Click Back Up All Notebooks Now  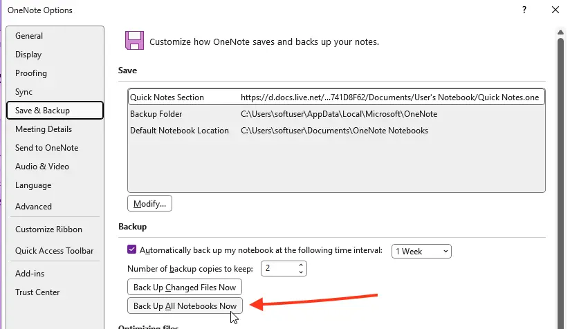pos(185,306)
